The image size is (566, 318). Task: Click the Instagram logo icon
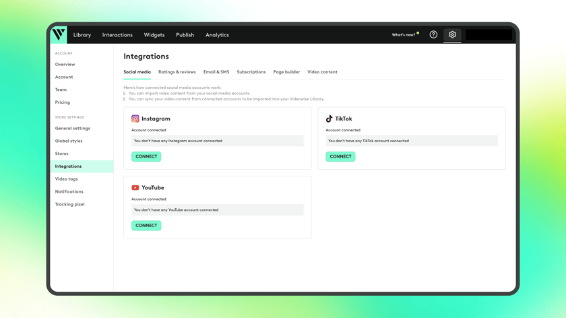point(135,119)
